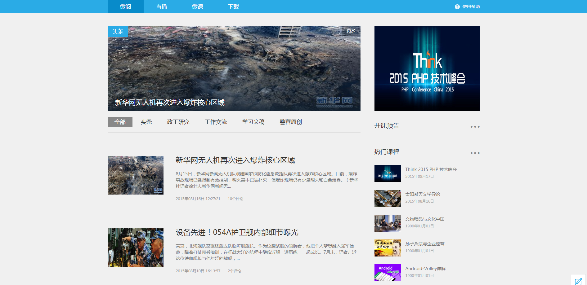Click the 开课预告 section heading
This screenshot has height=285, width=587.
click(387, 125)
